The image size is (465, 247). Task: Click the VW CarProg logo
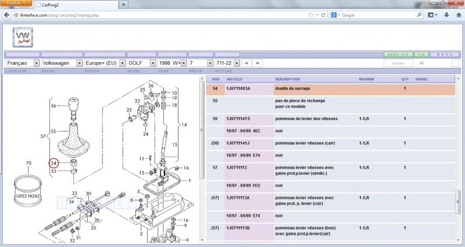pyautogui.click(x=23, y=37)
